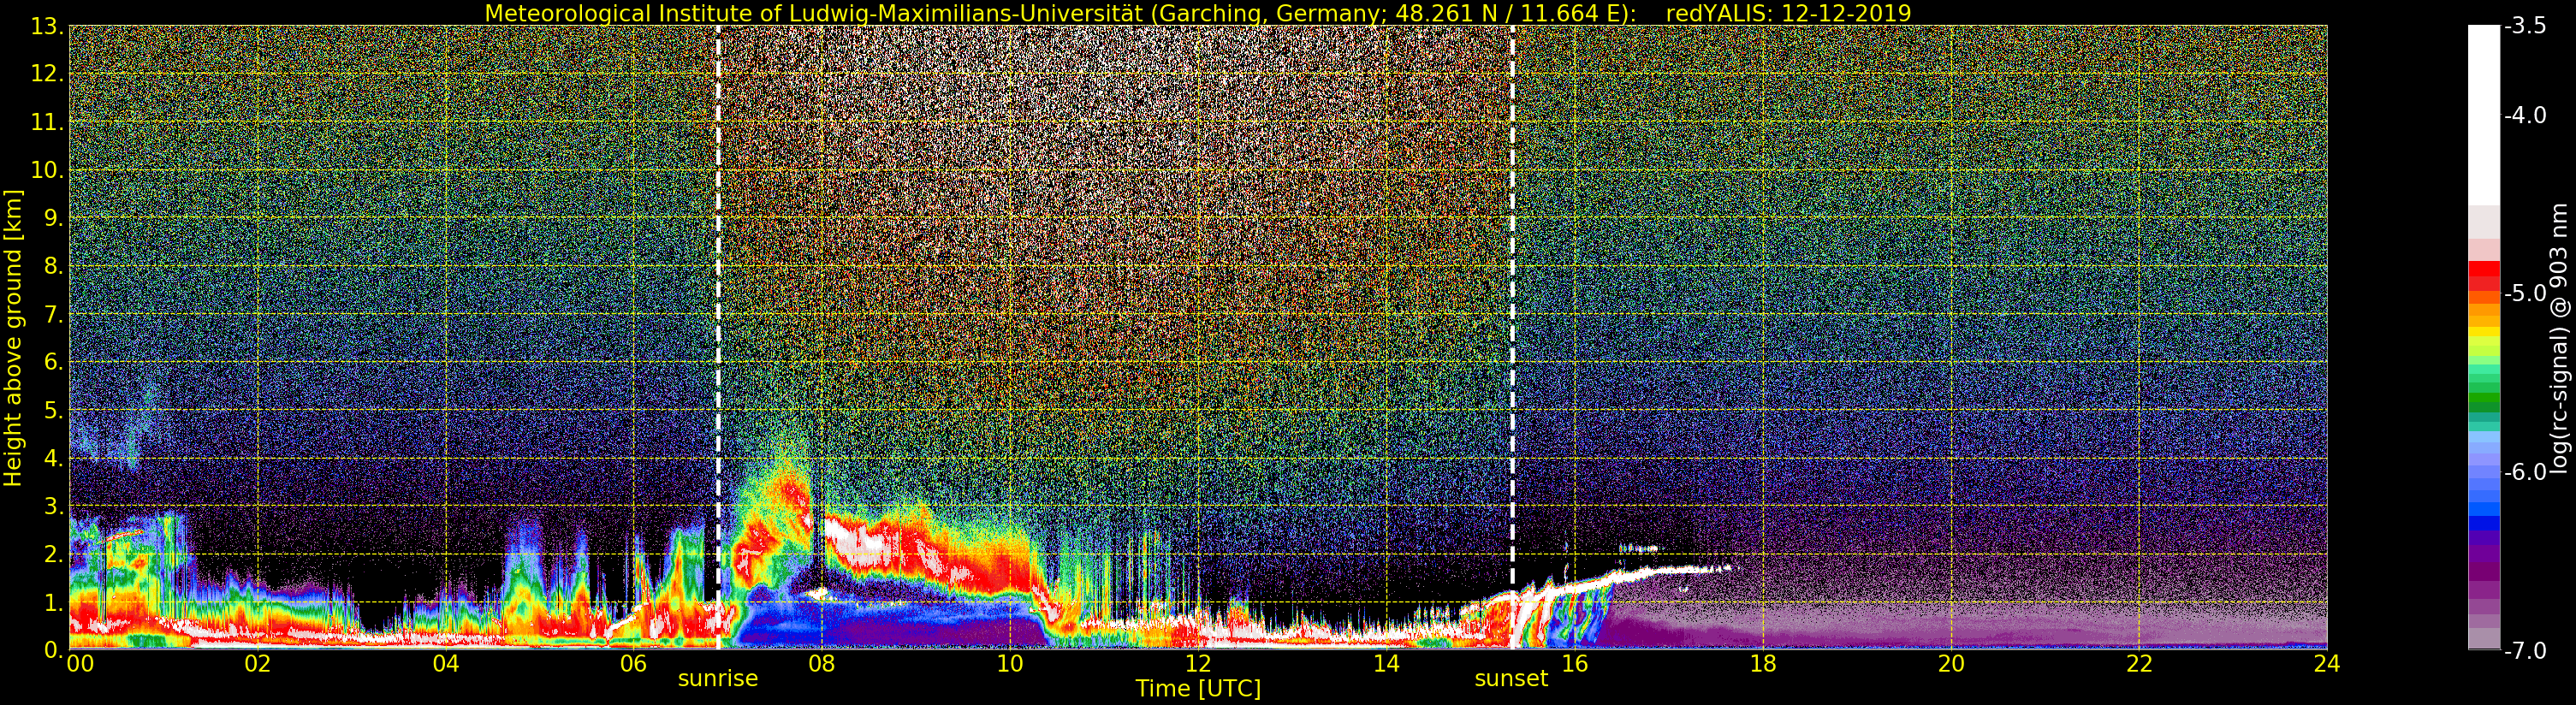2576x705 pixels.
Task: Click the time axis tick '16'
Action: point(1575,664)
